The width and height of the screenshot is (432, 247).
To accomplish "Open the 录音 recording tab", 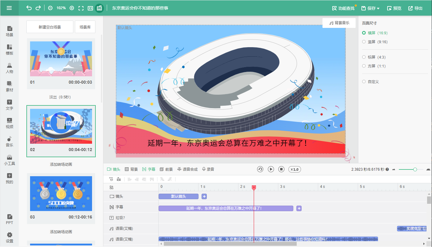I will click(208, 169).
